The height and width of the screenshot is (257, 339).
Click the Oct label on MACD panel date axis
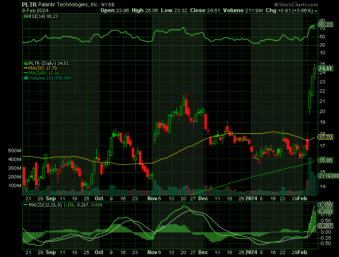(99, 253)
